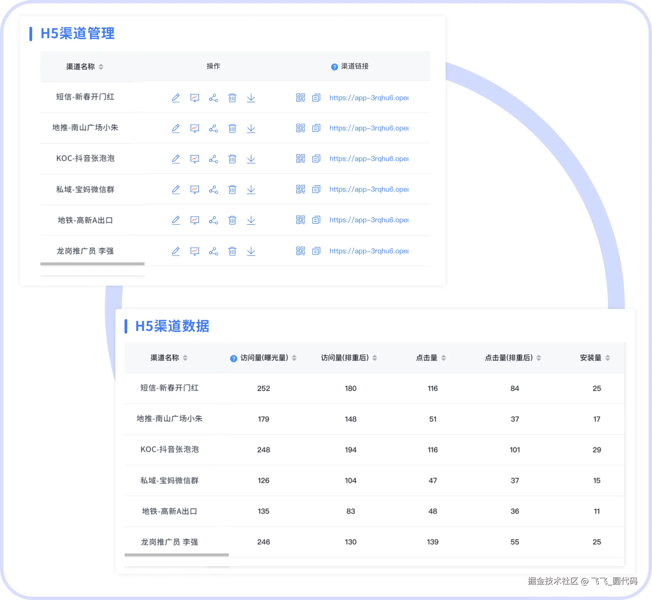Click help icon beside 渠道链接 header
Screen dimensions: 652x600
click(x=334, y=67)
